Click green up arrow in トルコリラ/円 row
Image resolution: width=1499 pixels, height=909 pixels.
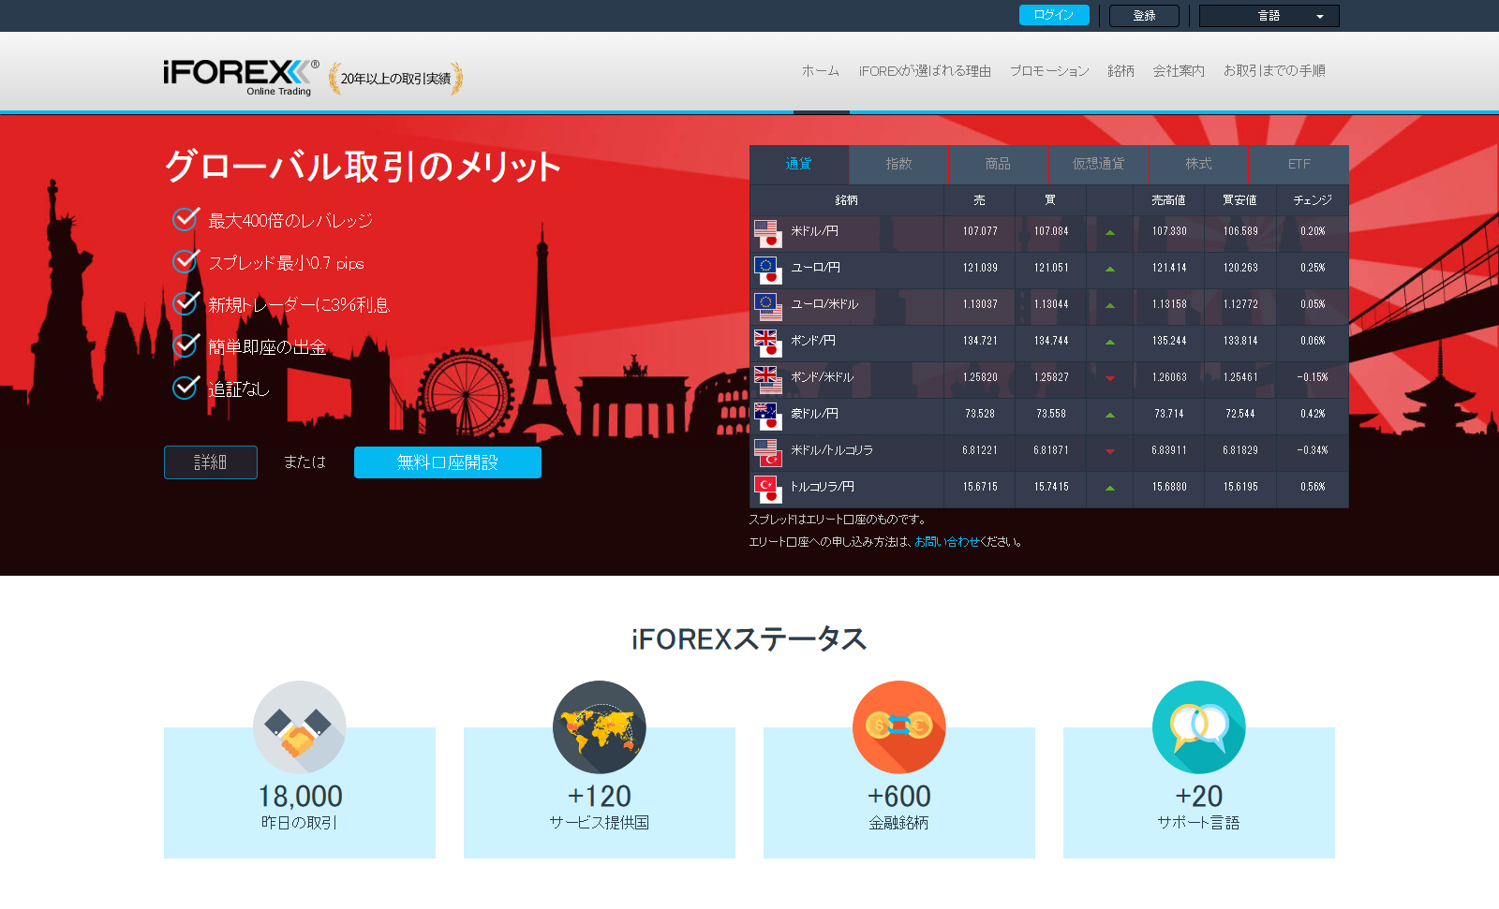click(1110, 488)
